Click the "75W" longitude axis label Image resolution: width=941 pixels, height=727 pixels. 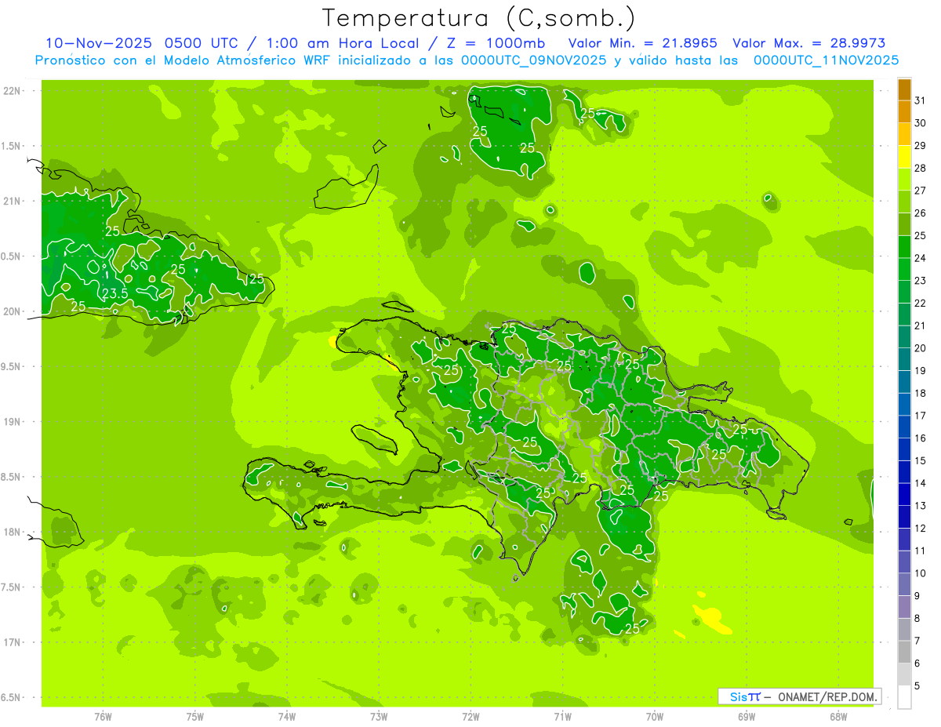click(x=195, y=717)
